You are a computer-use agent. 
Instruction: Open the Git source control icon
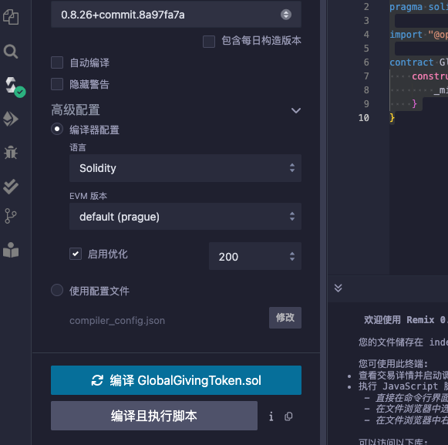click(x=11, y=216)
